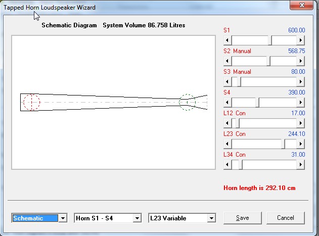The width and height of the screenshot is (319, 236).
Task: Increase L34 Con with the right arrow
Action: point(300,165)
